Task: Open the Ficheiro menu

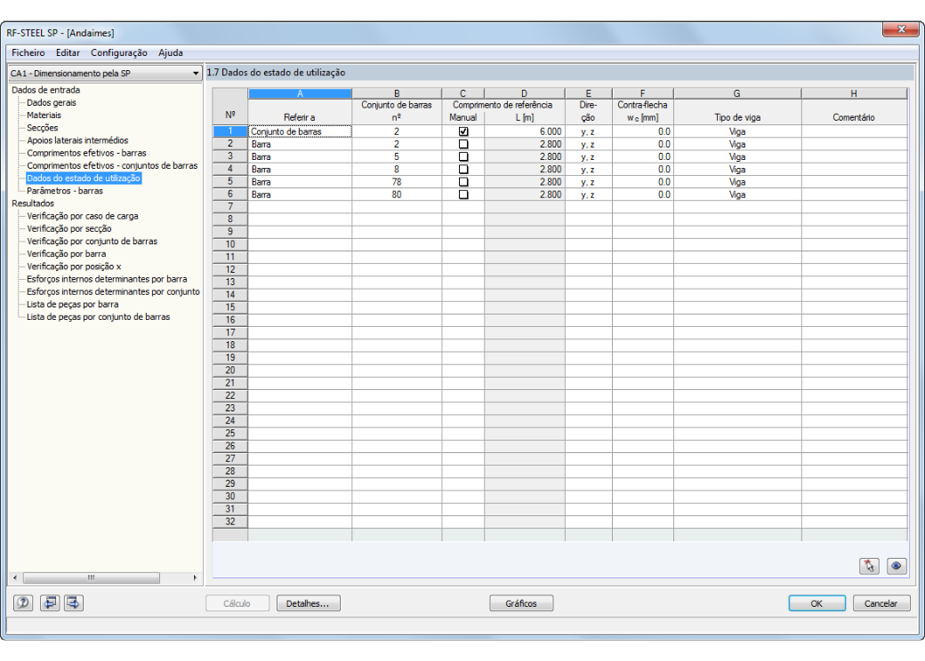Action: pyautogui.click(x=28, y=52)
